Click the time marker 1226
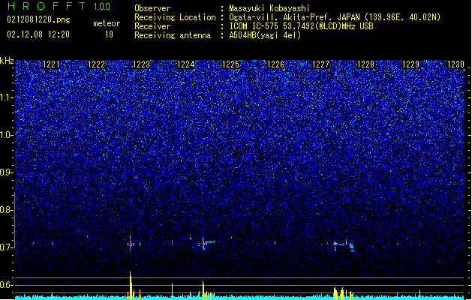 [x=275, y=64]
